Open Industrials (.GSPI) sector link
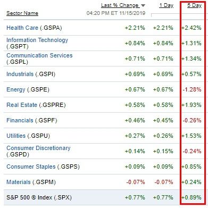Image resolution: width=208 pixels, height=208 pixels. point(20,74)
